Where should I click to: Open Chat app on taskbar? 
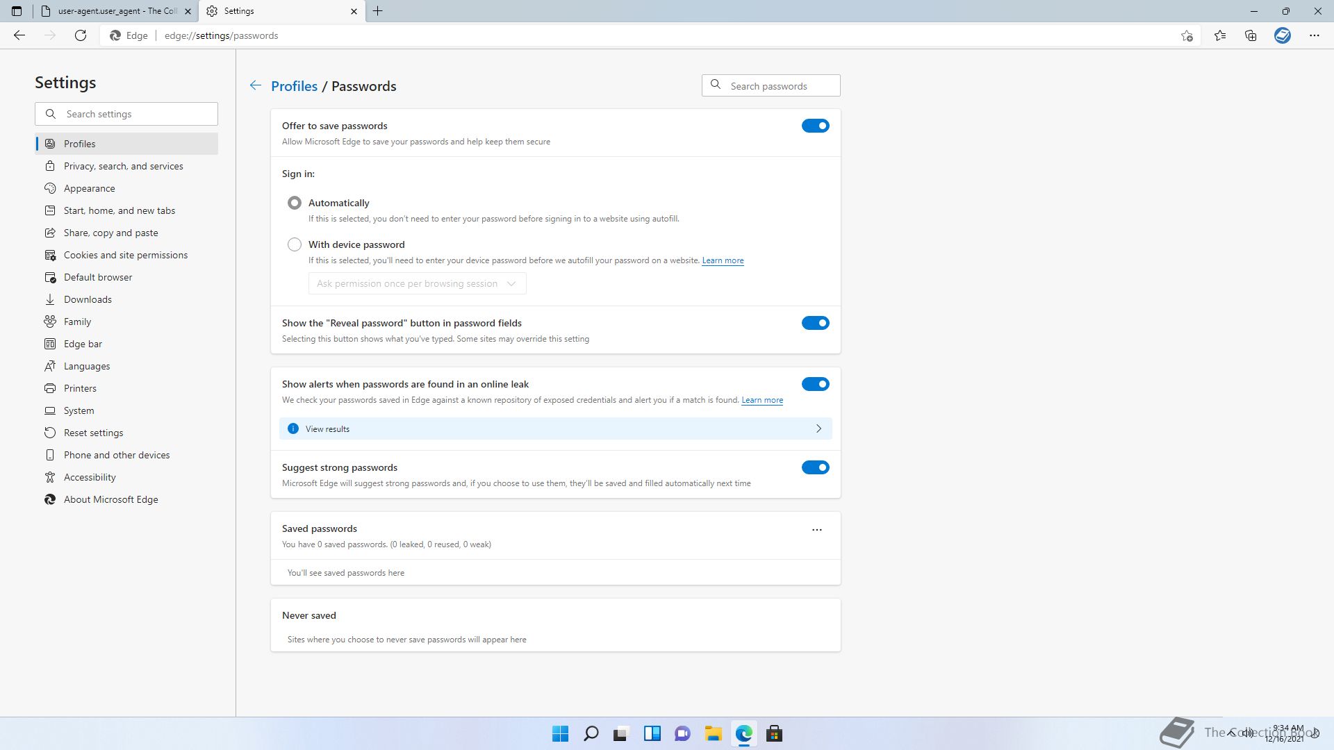pos(682,733)
